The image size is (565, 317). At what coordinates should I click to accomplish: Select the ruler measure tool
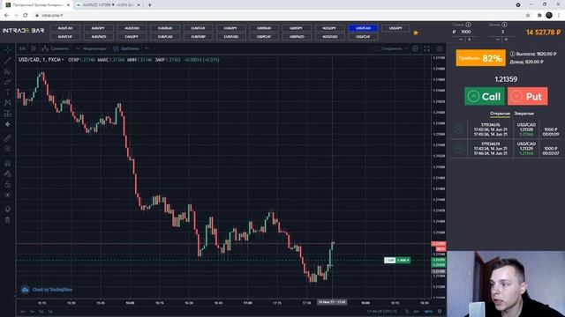[8, 138]
